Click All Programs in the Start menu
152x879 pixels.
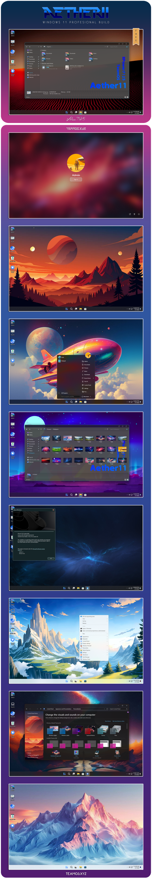pos(64,393)
